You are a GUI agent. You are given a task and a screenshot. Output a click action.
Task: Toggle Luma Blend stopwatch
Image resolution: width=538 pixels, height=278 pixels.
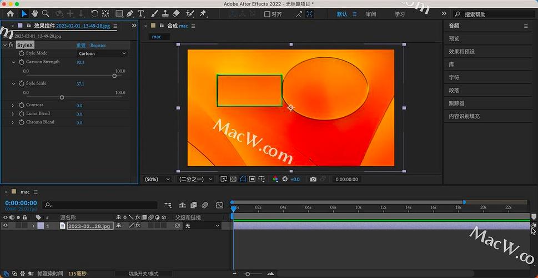click(22, 114)
